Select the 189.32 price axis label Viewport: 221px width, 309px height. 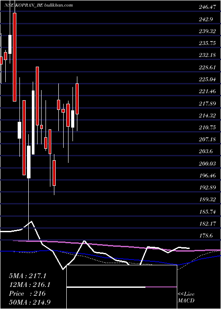coord(207,200)
